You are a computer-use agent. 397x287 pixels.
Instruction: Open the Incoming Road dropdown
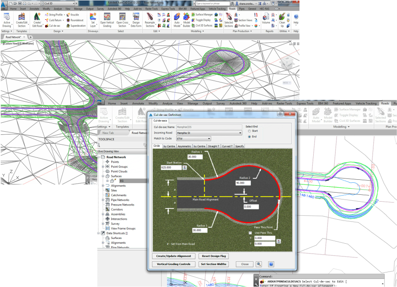pyautogui.click(x=209, y=133)
